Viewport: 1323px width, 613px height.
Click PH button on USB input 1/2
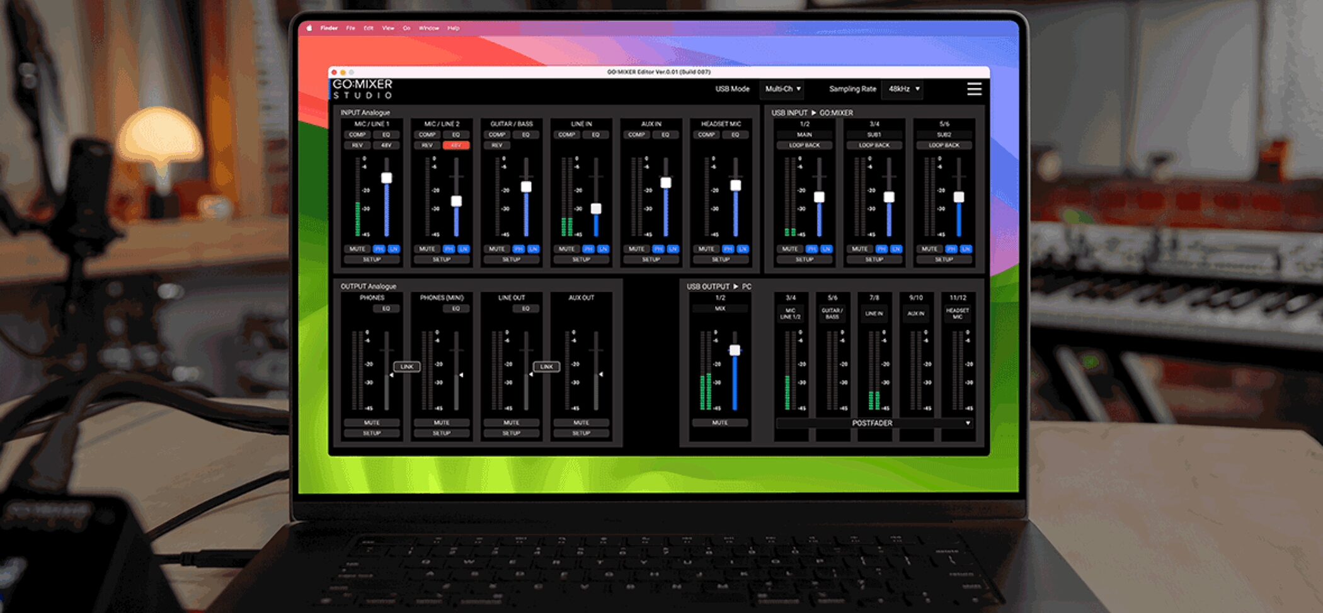click(812, 249)
